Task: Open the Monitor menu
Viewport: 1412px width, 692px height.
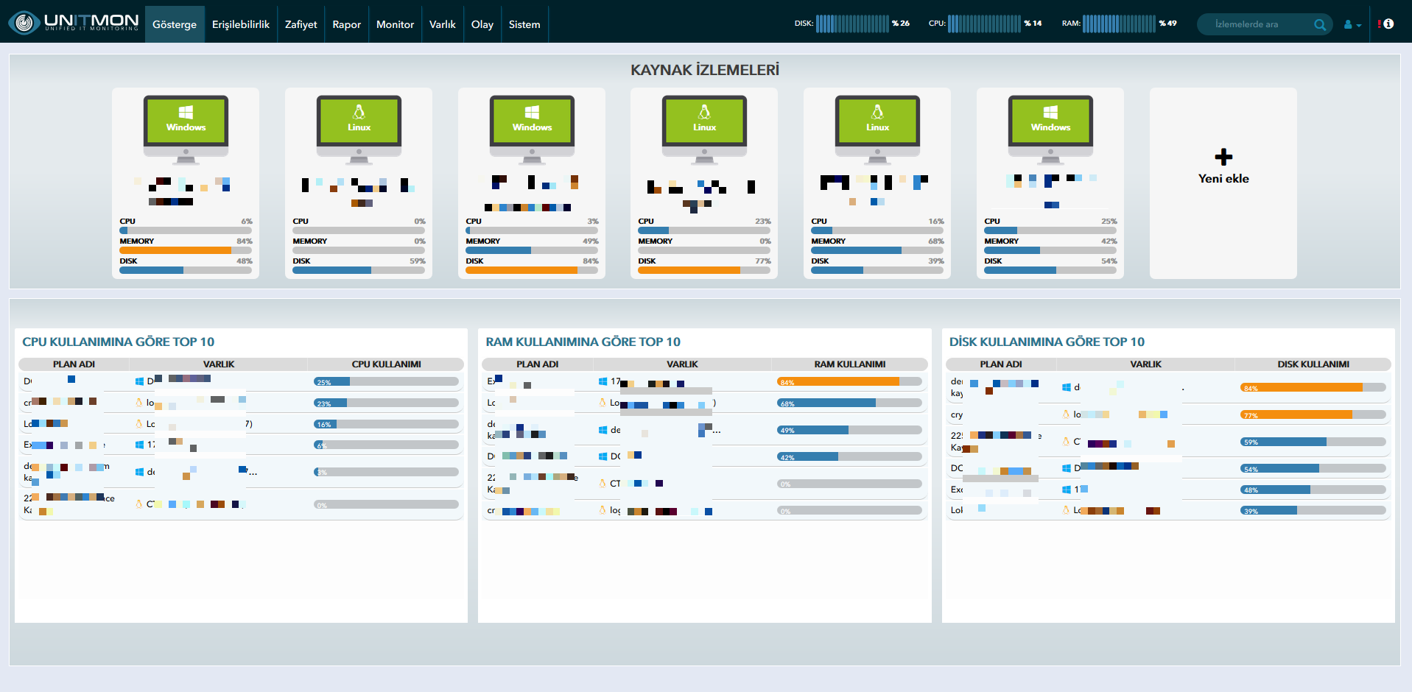Action: 396,24
